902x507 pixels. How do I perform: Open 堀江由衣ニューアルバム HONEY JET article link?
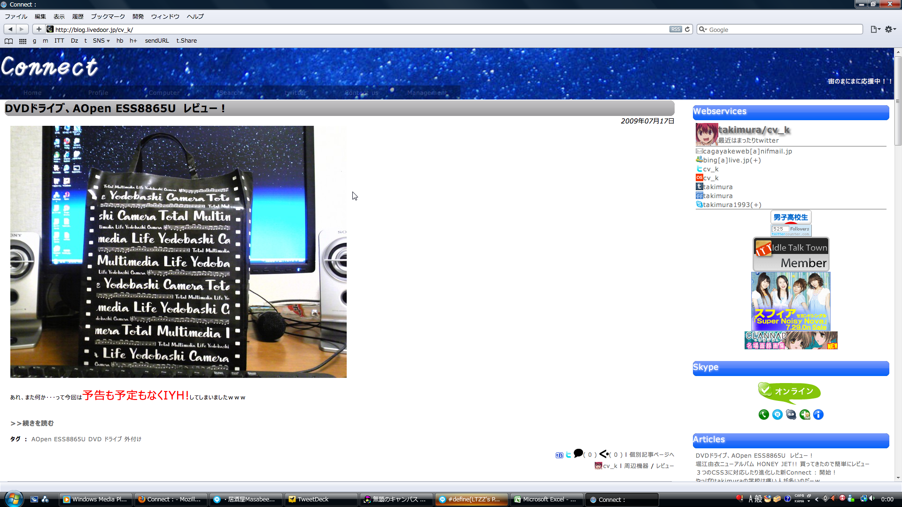point(782,464)
